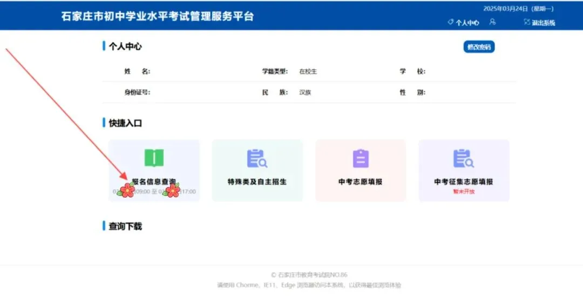The height and width of the screenshot is (305, 583).
Task: Click 退出系统 to log out
Action: point(543,23)
